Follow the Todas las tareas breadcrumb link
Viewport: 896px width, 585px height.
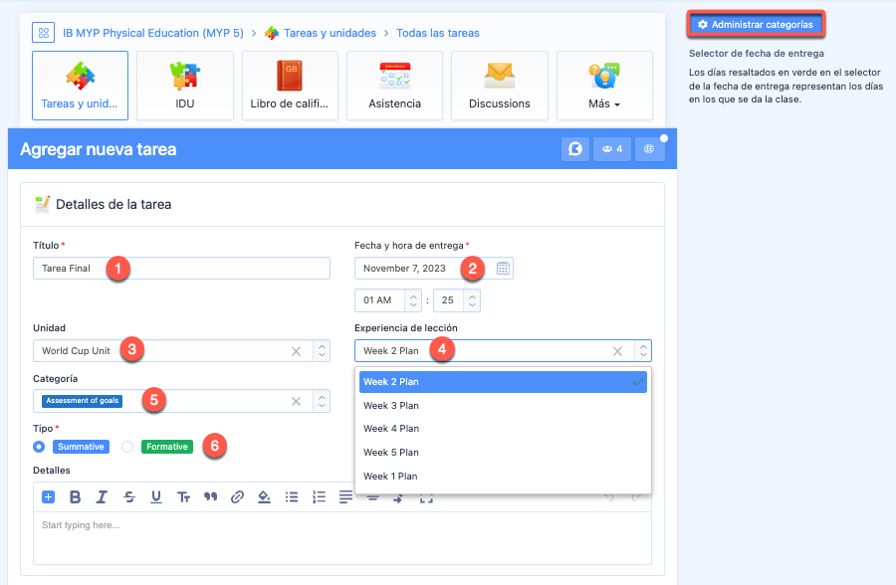click(x=438, y=33)
